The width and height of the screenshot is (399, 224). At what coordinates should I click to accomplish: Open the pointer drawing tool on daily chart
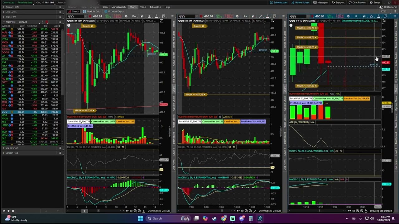click(371, 16)
